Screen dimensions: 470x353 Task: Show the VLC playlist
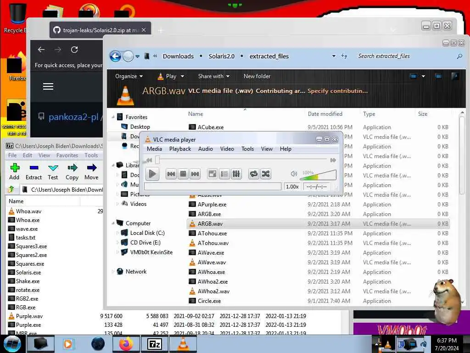point(224,174)
